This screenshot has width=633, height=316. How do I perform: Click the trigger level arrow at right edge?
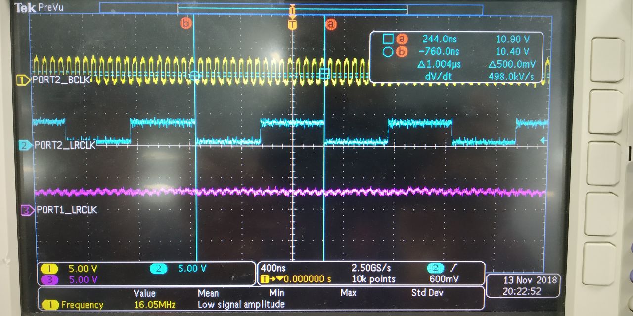pos(543,141)
